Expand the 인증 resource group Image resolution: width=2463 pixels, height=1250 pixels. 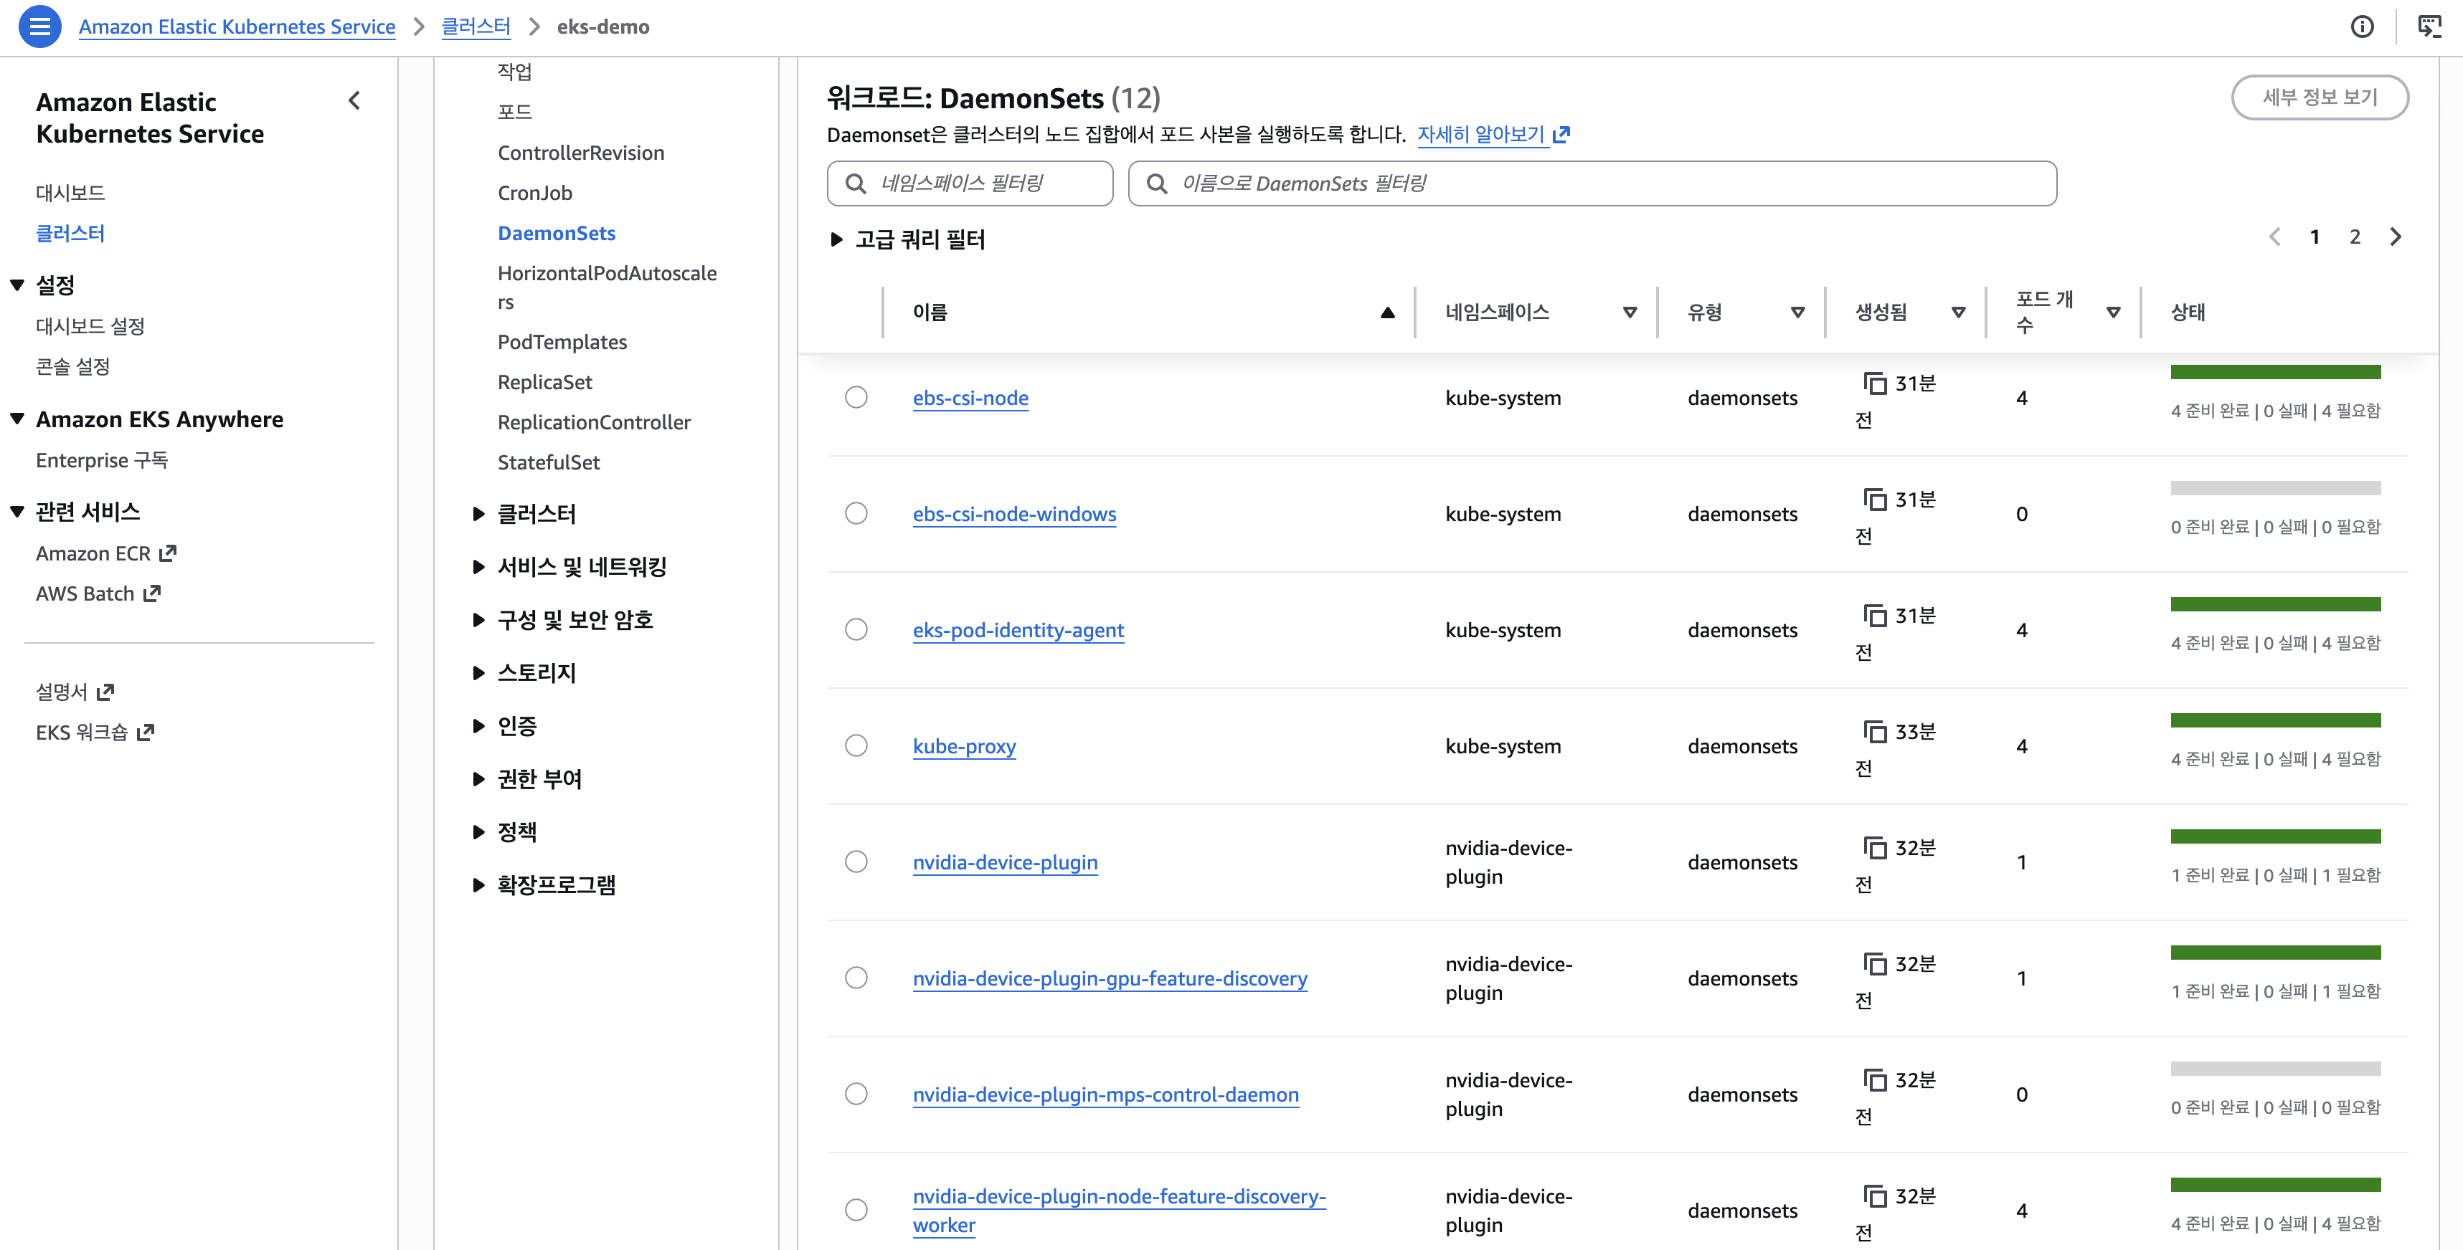[479, 726]
